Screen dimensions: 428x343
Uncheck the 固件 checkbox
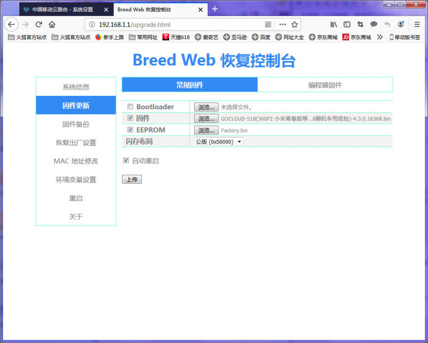tap(130, 118)
